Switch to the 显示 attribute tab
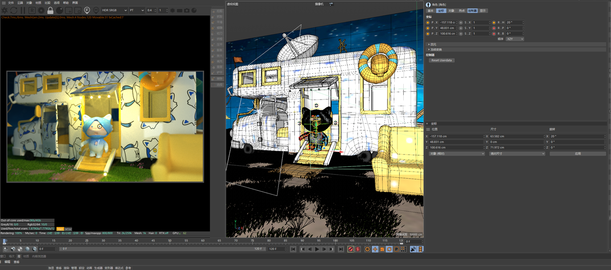 pos(483,10)
